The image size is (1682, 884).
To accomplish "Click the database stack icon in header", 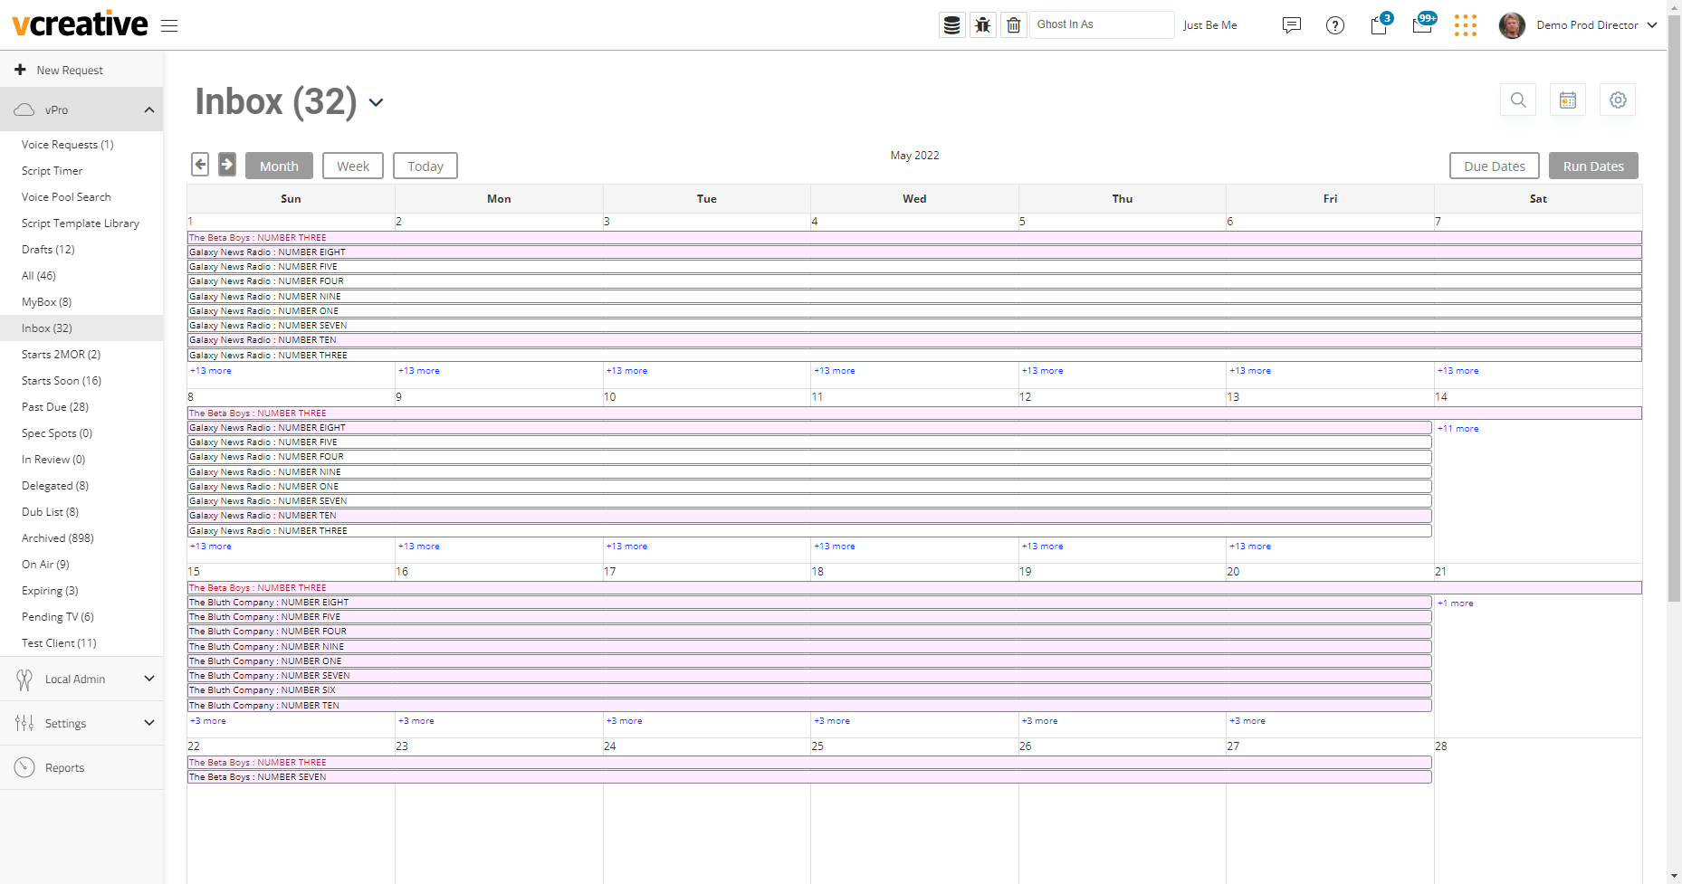I will 951,25.
